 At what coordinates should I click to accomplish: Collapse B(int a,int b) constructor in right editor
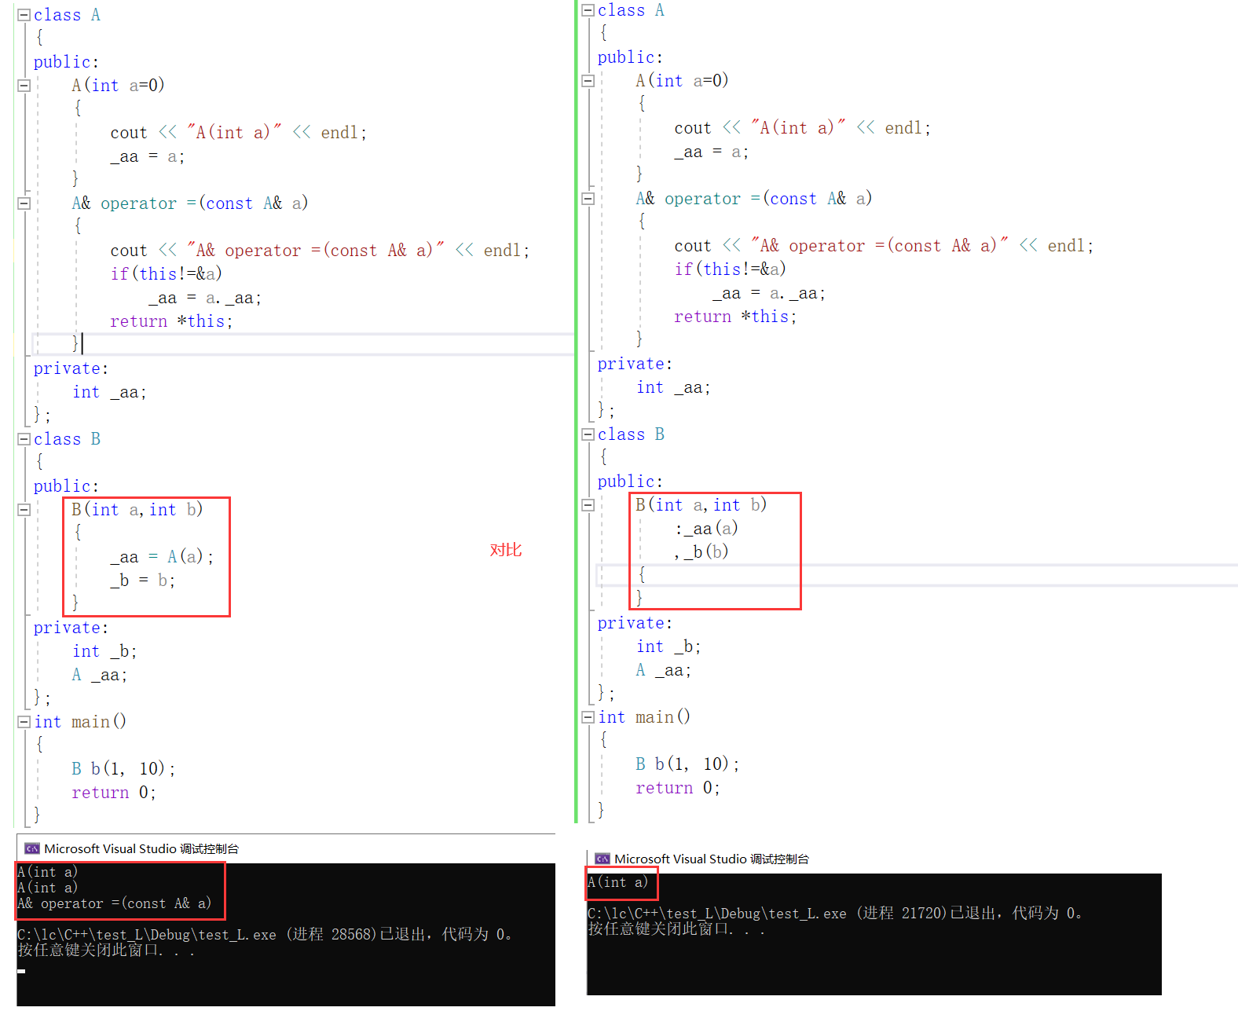click(588, 505)
